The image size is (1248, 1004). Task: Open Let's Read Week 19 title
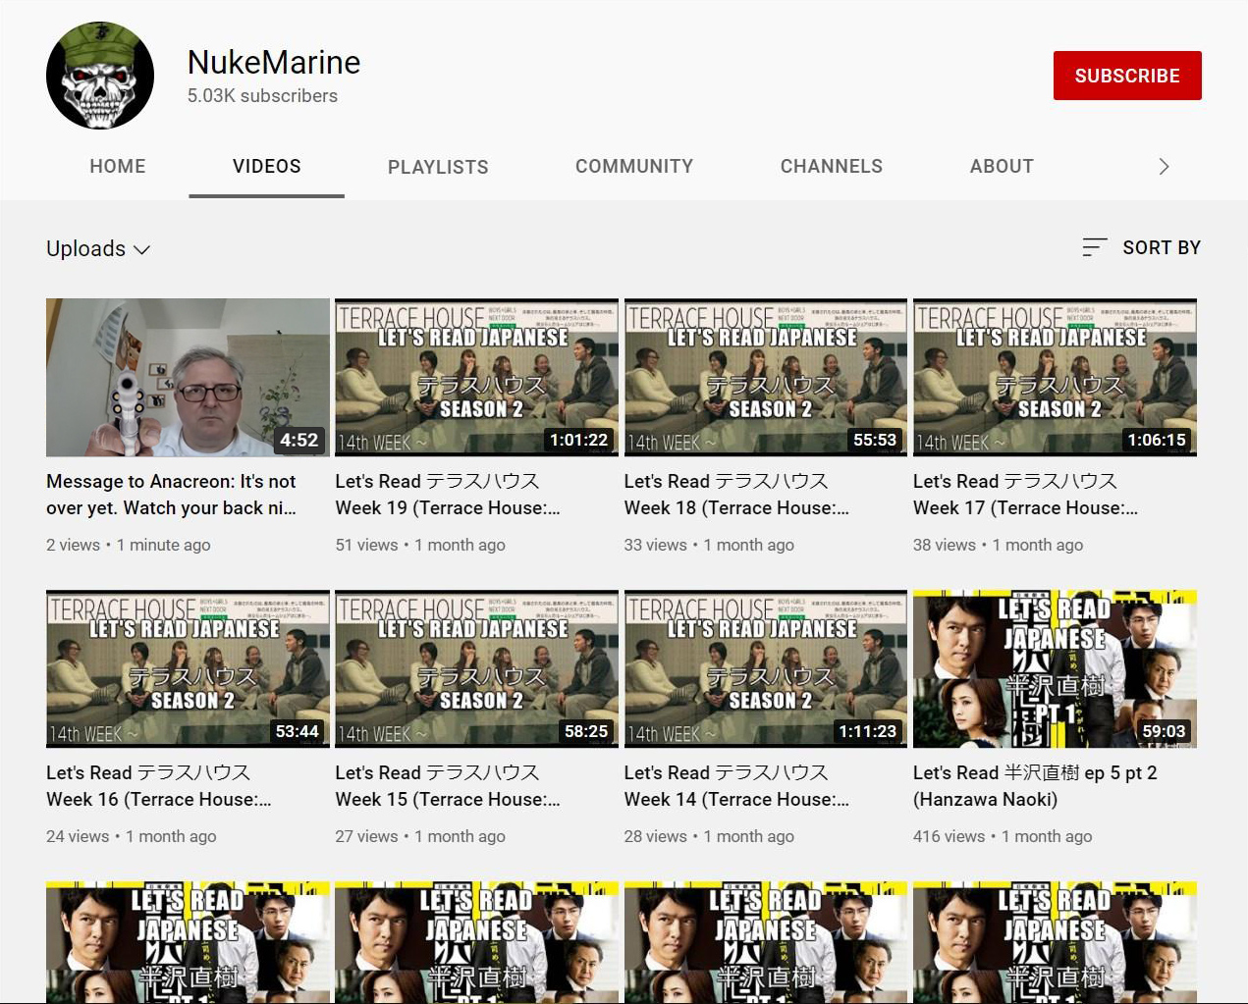coord(448,495)
